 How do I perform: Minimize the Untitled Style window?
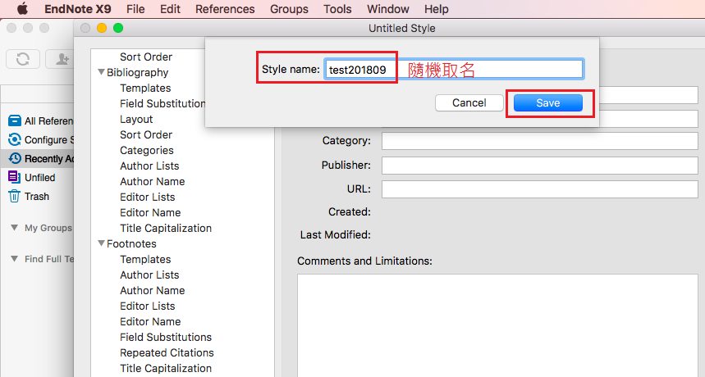pyautogui.click(x=102, y=28)
